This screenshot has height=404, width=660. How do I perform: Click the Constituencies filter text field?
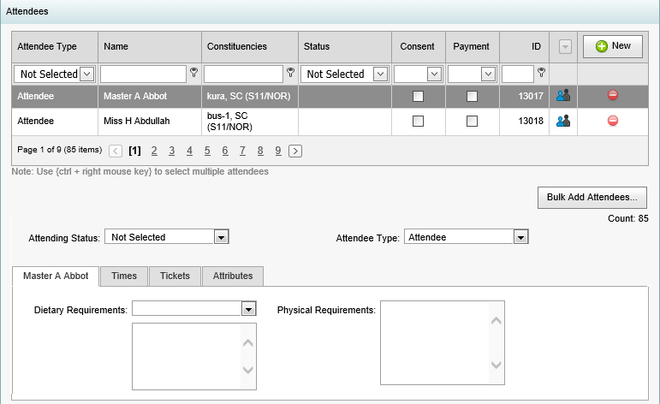(243, 74)
